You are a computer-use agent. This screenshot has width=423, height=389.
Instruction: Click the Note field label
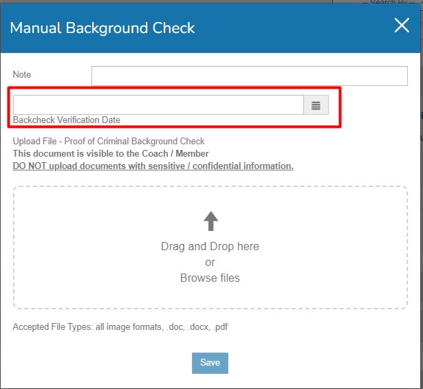(x=22, y=75)
